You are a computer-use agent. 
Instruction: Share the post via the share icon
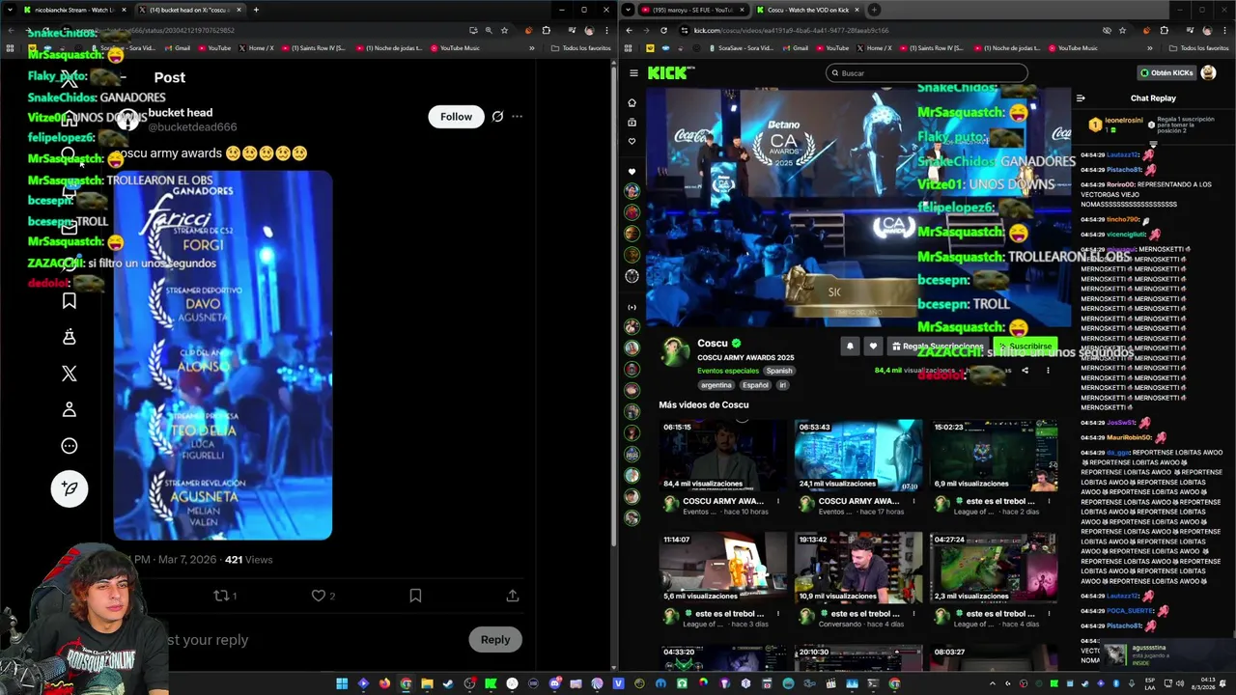(513, 596)
